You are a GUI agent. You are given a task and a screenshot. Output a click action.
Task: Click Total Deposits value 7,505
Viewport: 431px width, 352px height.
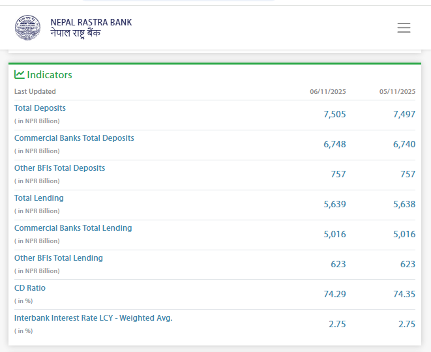[334, 114]
